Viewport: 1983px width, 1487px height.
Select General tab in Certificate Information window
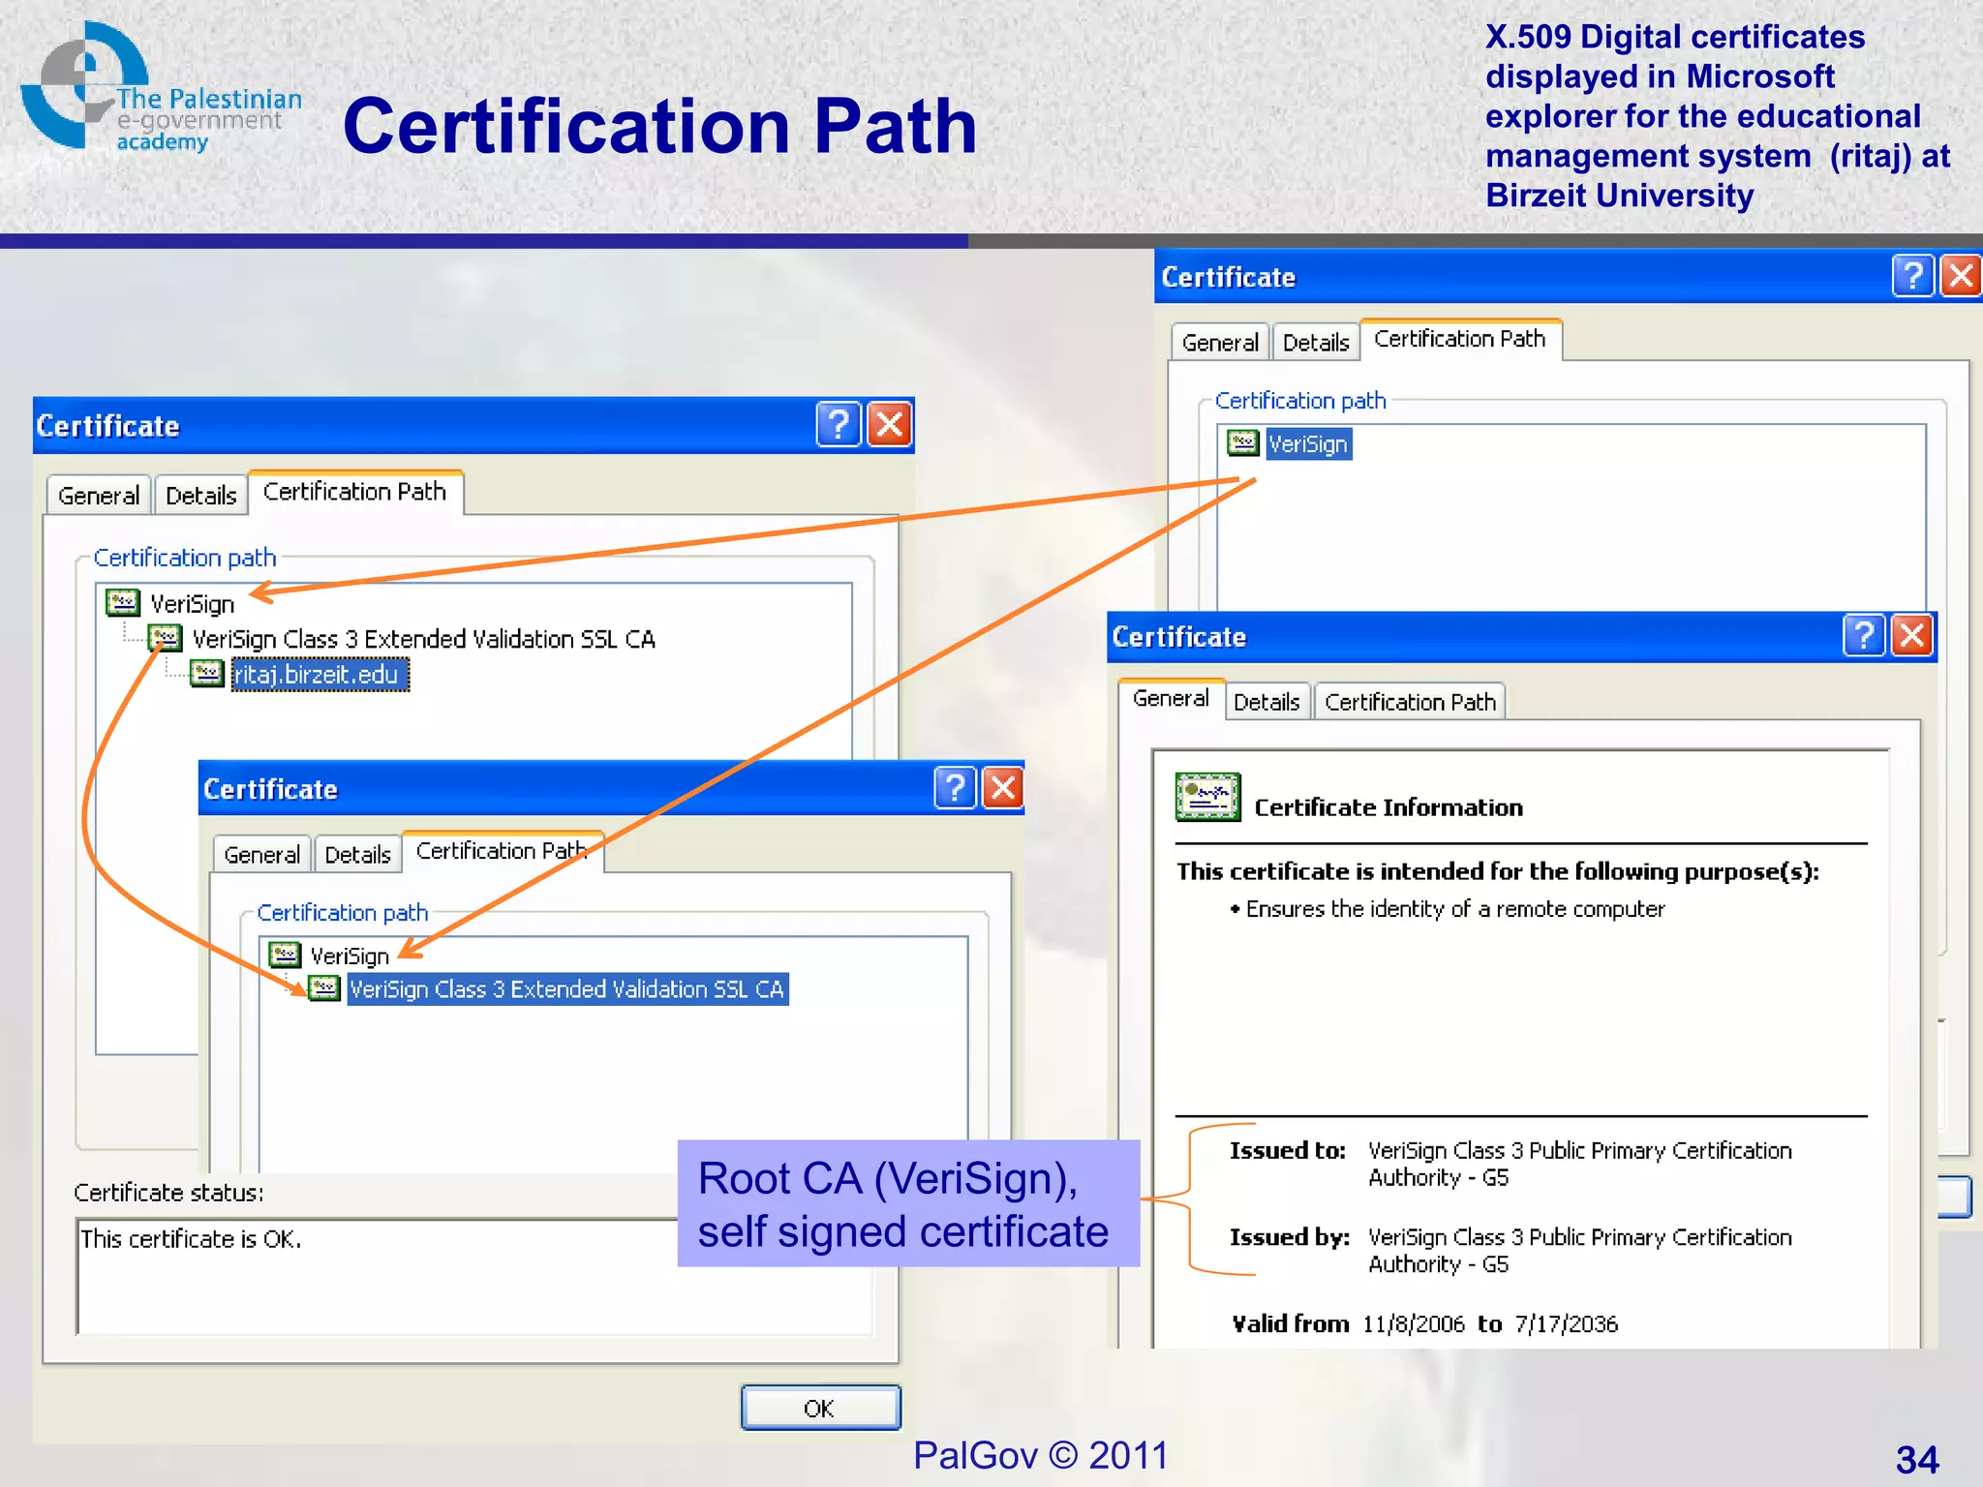click(1172, 698)
